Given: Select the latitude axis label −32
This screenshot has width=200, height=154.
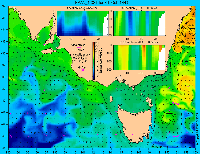Looking at the screenshot, I should click(x=3, y=6).
